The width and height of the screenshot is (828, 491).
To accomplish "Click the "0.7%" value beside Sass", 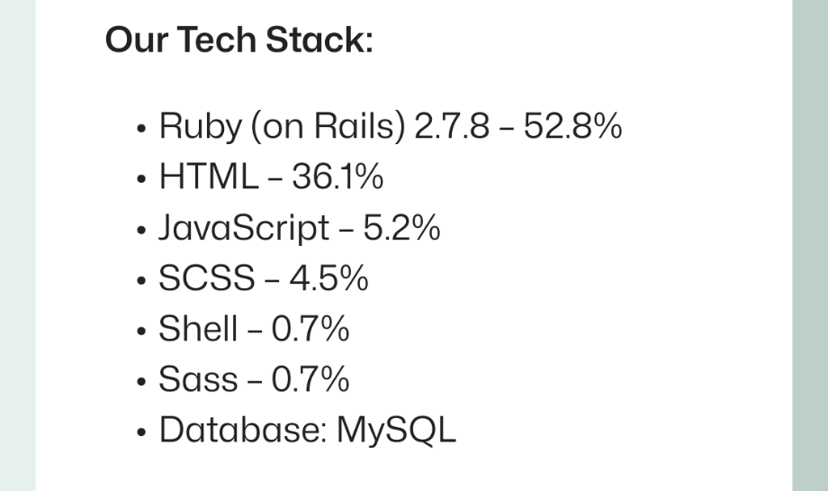I will (x=310, y=379).
